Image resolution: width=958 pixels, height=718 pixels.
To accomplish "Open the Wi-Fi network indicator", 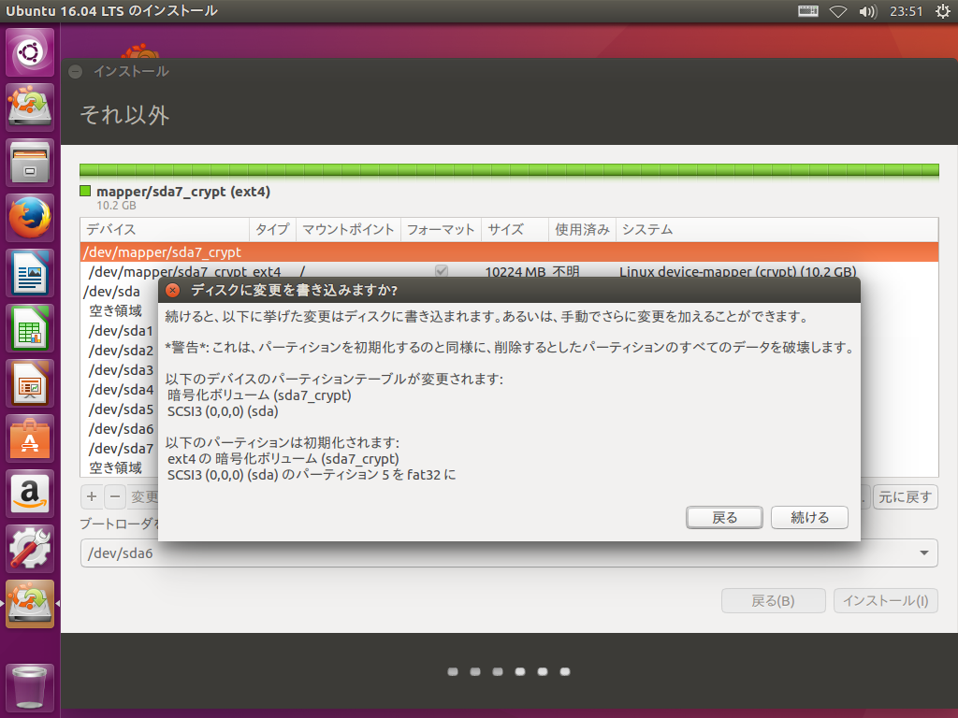I will pyautogui.click(x=837, y=11).
